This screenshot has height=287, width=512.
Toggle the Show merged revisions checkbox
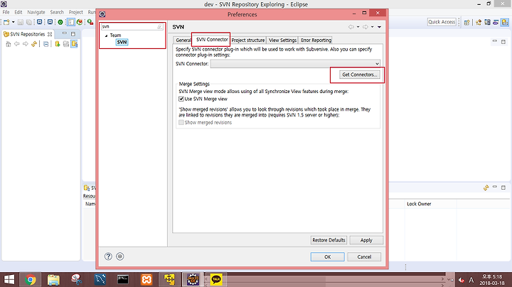pos(181,122)
